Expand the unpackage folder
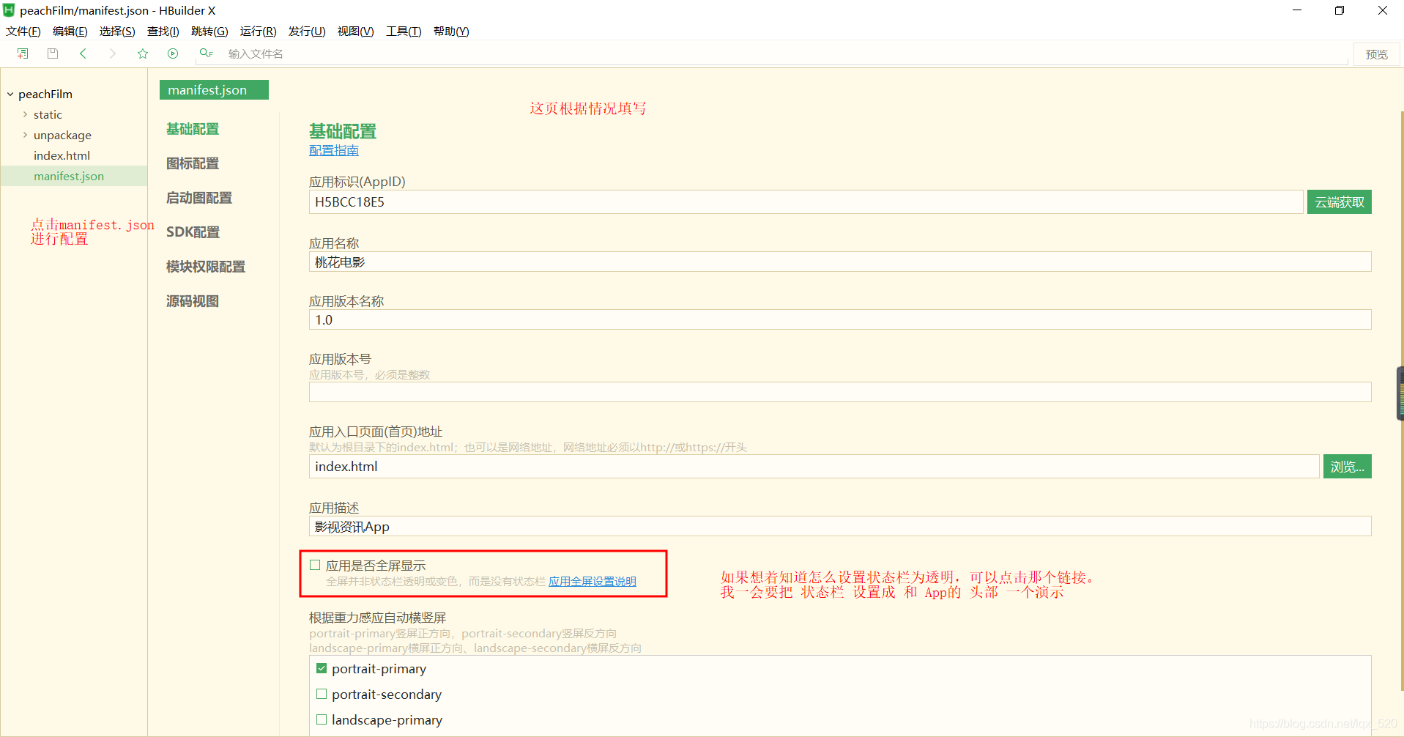This screenshot has height=737, width=1404. [x=25, y=135]
